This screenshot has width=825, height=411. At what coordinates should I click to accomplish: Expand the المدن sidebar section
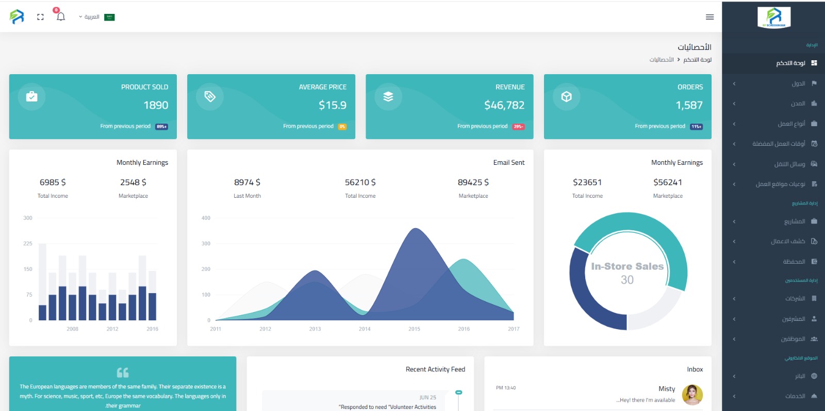point(798,104)
